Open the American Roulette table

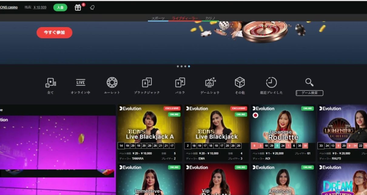coord(283,179)
